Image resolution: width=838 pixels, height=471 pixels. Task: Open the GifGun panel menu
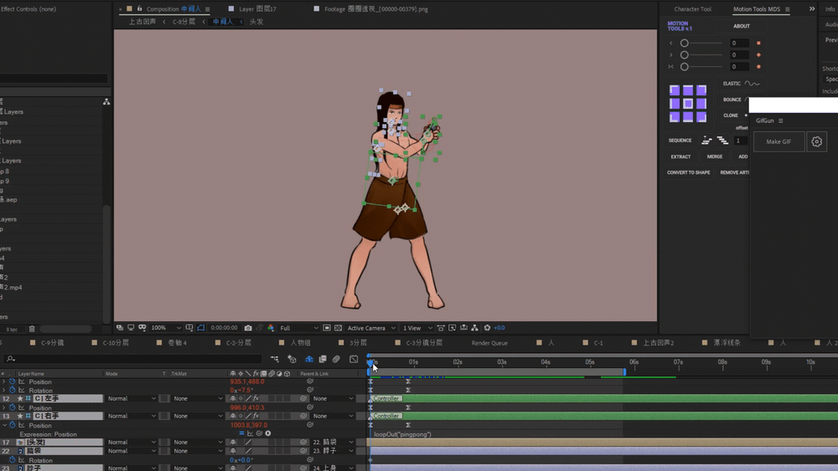(x=781, y=121)
